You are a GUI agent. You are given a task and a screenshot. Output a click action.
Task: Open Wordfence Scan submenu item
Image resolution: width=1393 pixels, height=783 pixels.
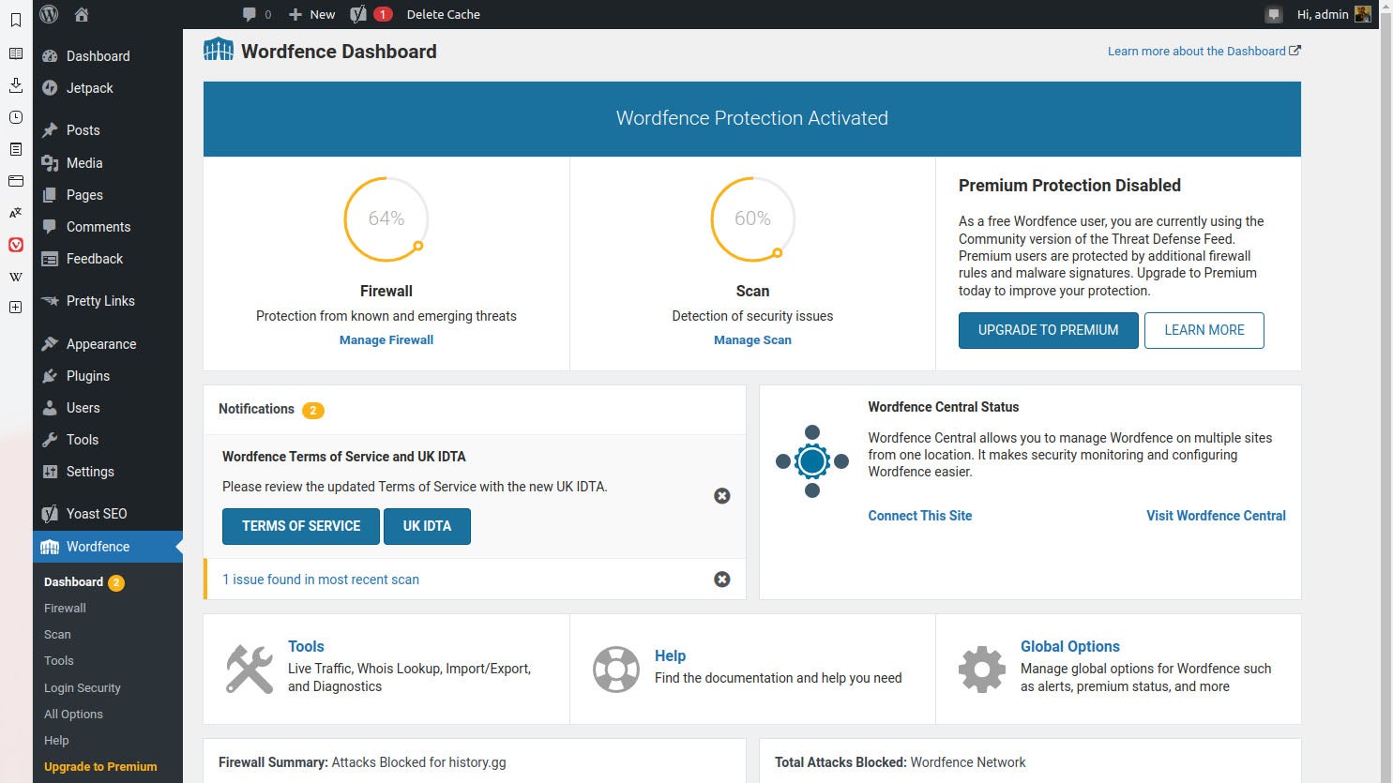pos(57,635)
